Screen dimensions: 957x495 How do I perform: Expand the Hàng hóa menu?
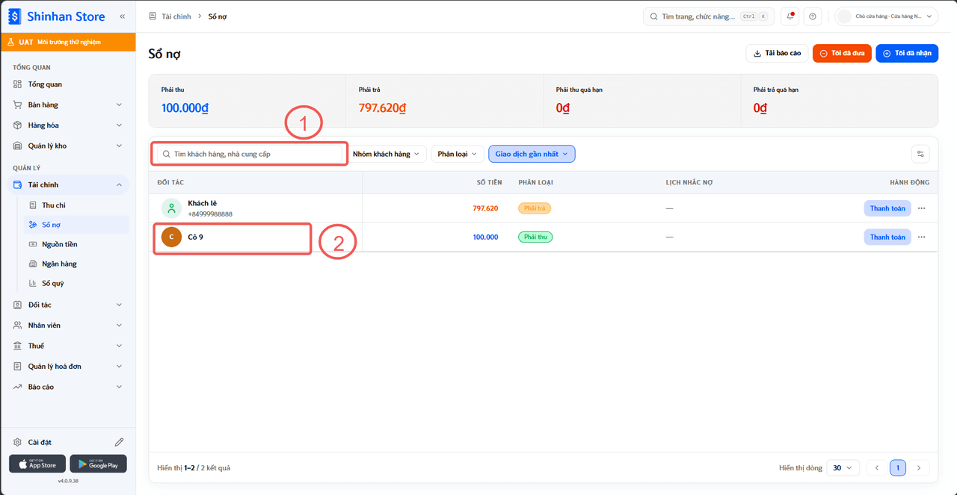[x=68, y=125]
